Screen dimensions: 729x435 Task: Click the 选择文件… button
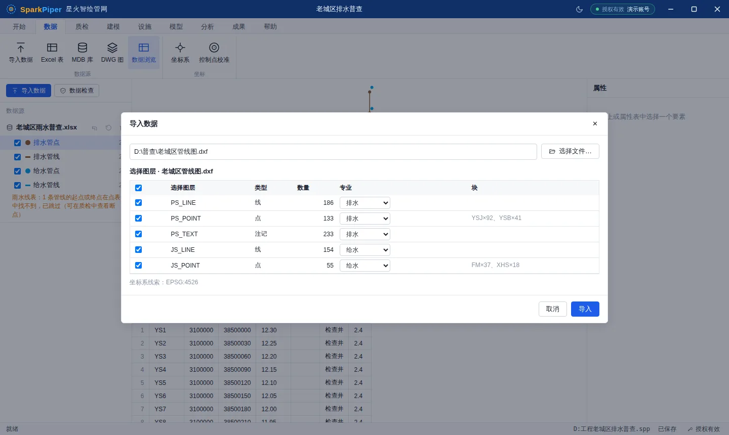pos(570,151)
